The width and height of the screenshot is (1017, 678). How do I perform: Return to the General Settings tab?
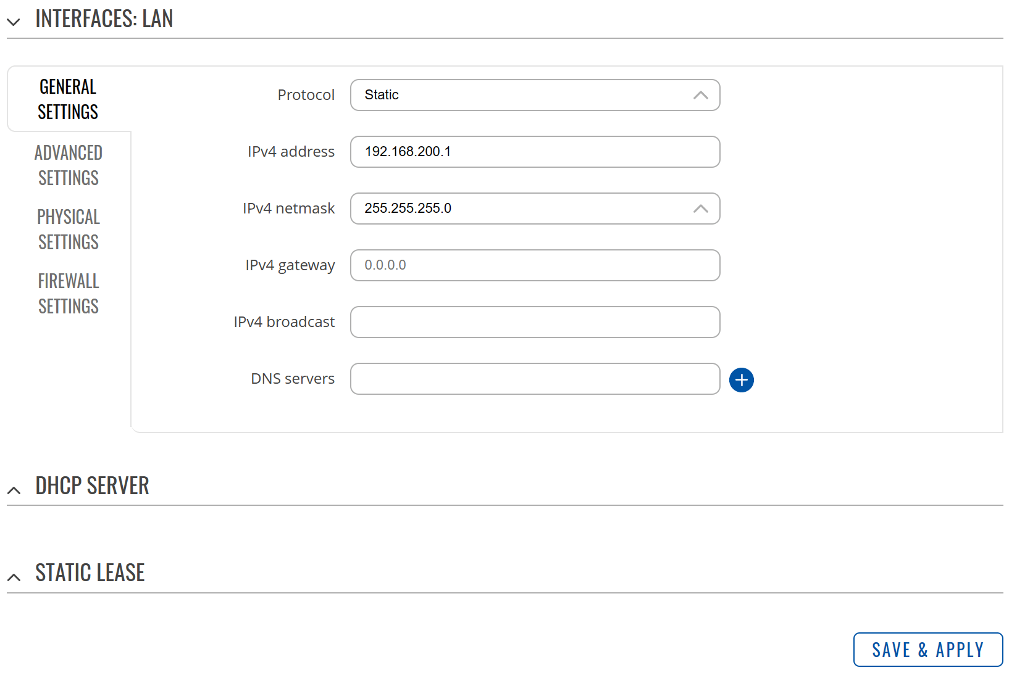point(68,99)
